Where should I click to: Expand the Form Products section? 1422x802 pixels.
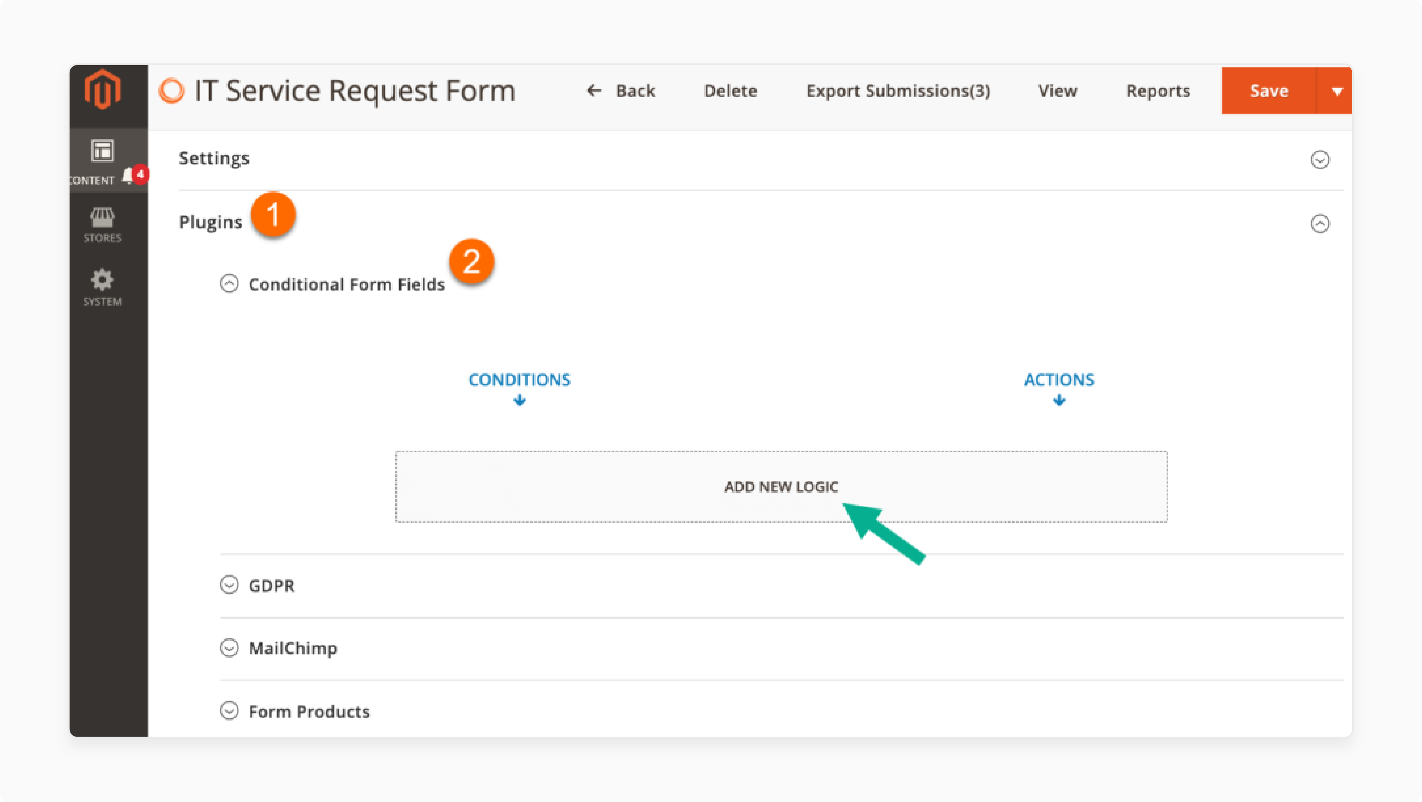pos(229,710)
